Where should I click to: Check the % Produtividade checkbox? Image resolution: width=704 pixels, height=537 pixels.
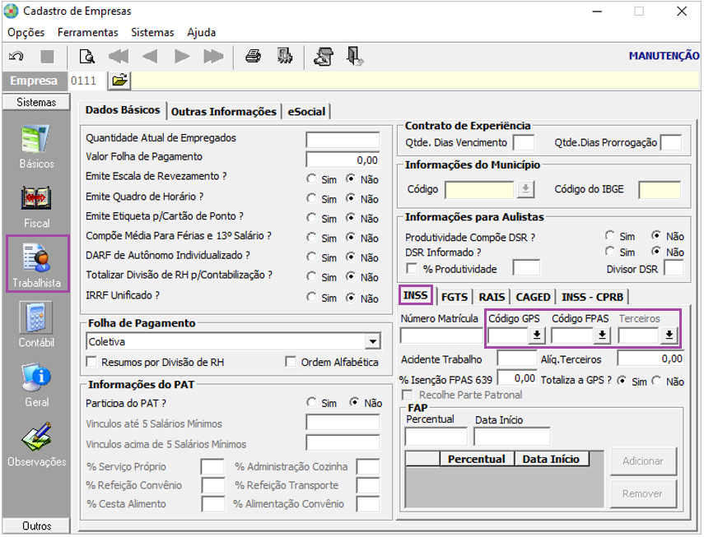412,269
